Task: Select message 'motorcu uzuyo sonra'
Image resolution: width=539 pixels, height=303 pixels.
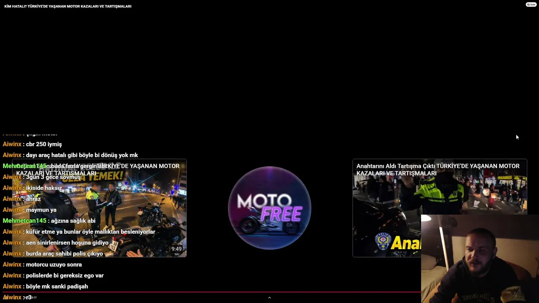Action: coord(54,265)
